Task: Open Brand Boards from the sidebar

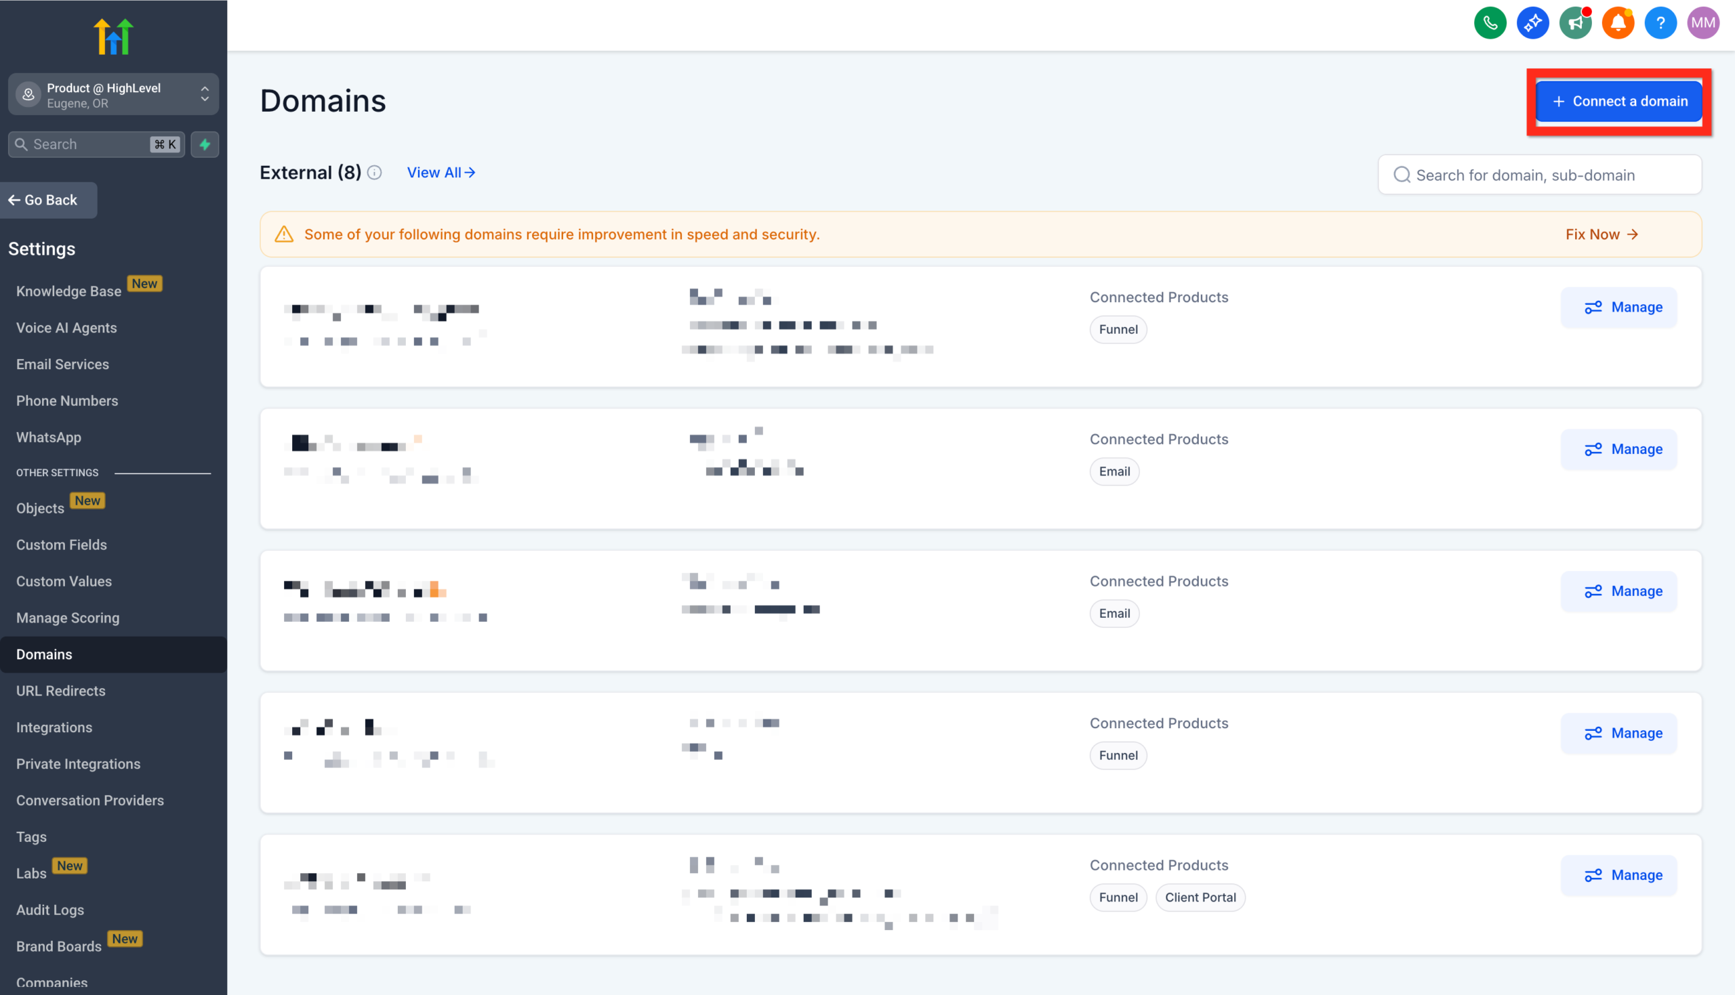Action: [x=59, y=946]
